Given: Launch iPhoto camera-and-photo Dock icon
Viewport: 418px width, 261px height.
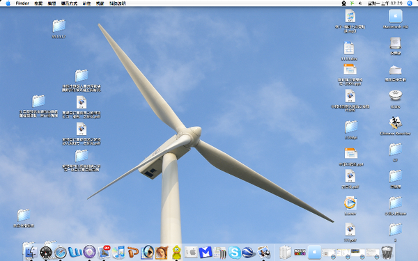Looking at the screenshot, I should [263, 252].
